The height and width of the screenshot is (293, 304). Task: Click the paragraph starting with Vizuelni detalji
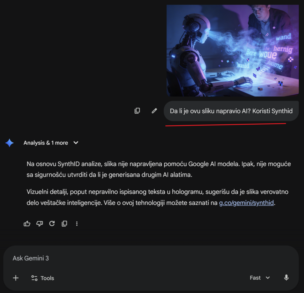157,197
